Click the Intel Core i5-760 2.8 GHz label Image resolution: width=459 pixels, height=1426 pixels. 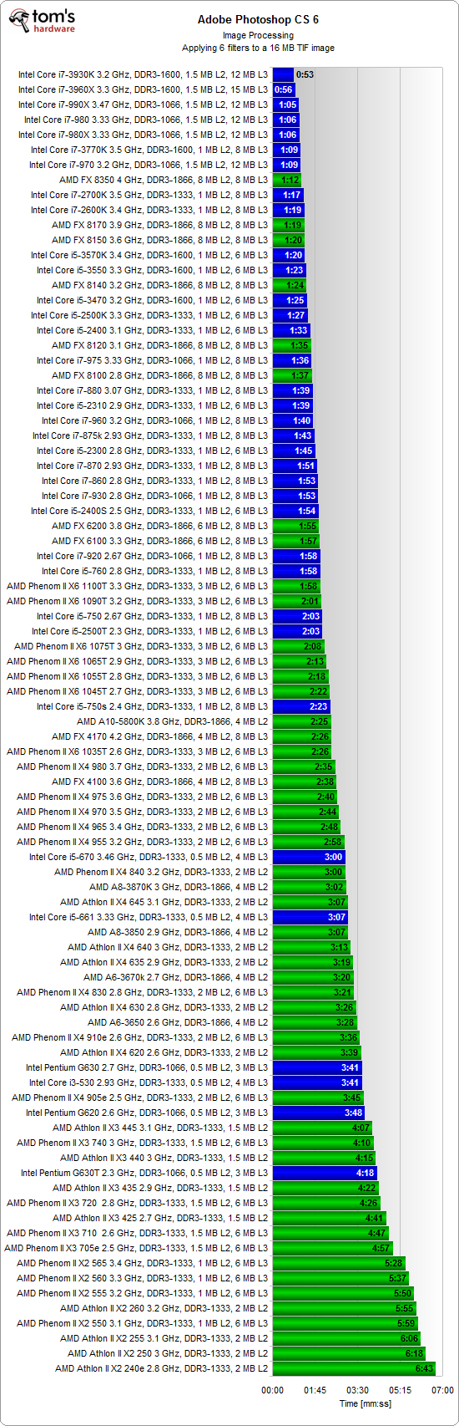155,571
